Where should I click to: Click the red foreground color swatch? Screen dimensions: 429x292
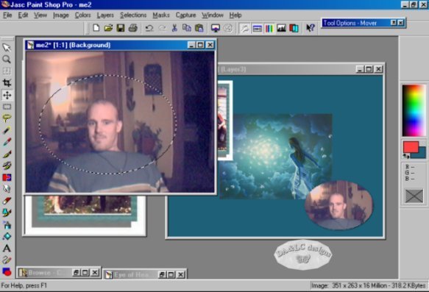(411, 147)
